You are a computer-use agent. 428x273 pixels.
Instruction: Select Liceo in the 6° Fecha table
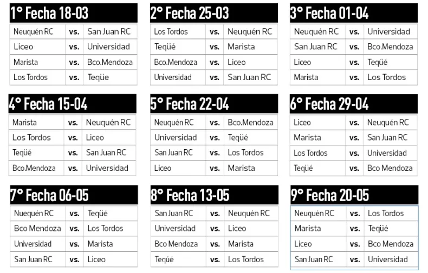[302, 123]
